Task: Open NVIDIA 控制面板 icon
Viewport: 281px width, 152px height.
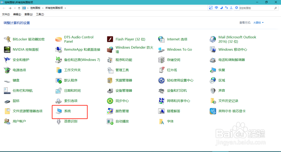Action: tap(7, 50)
